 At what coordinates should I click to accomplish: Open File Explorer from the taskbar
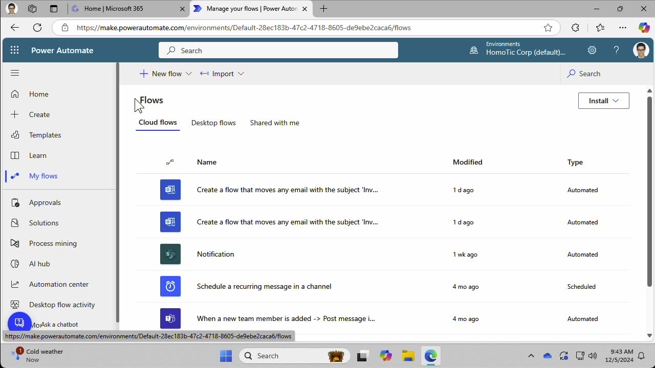(x=408, y=356)
